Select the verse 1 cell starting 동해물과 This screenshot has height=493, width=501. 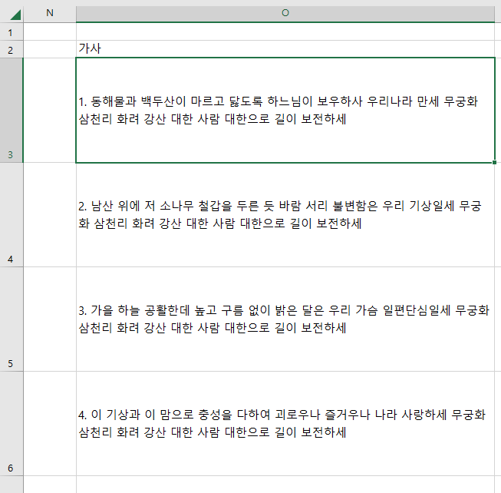point(285,111)
